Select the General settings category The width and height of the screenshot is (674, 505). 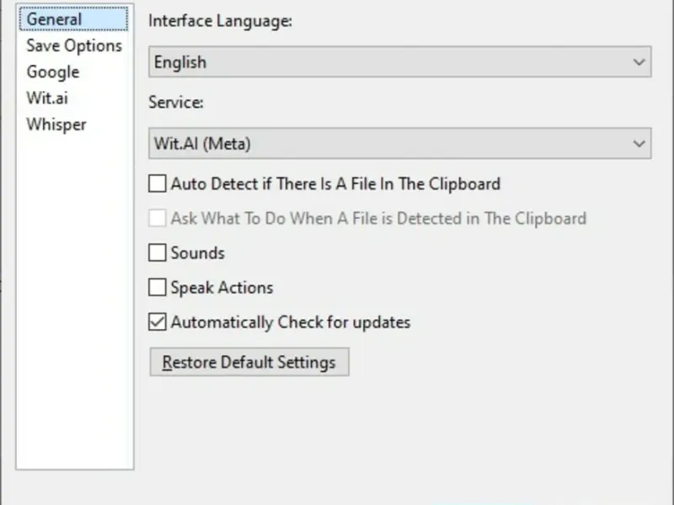(54, 19)
